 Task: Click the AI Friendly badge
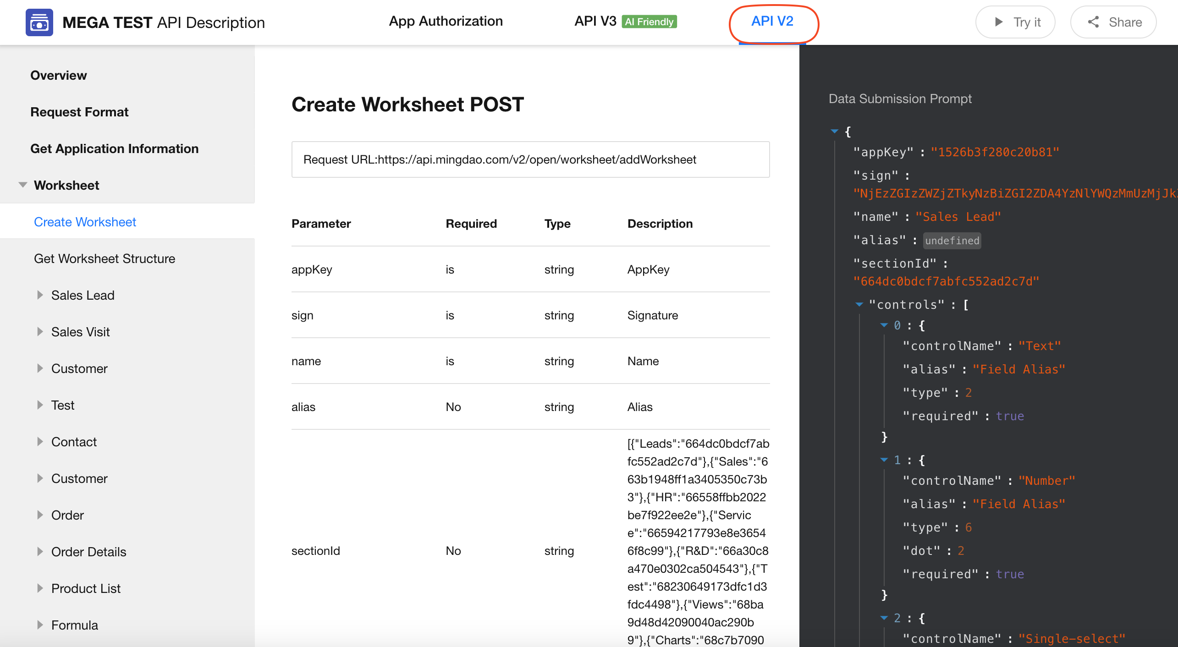[649, 22]
